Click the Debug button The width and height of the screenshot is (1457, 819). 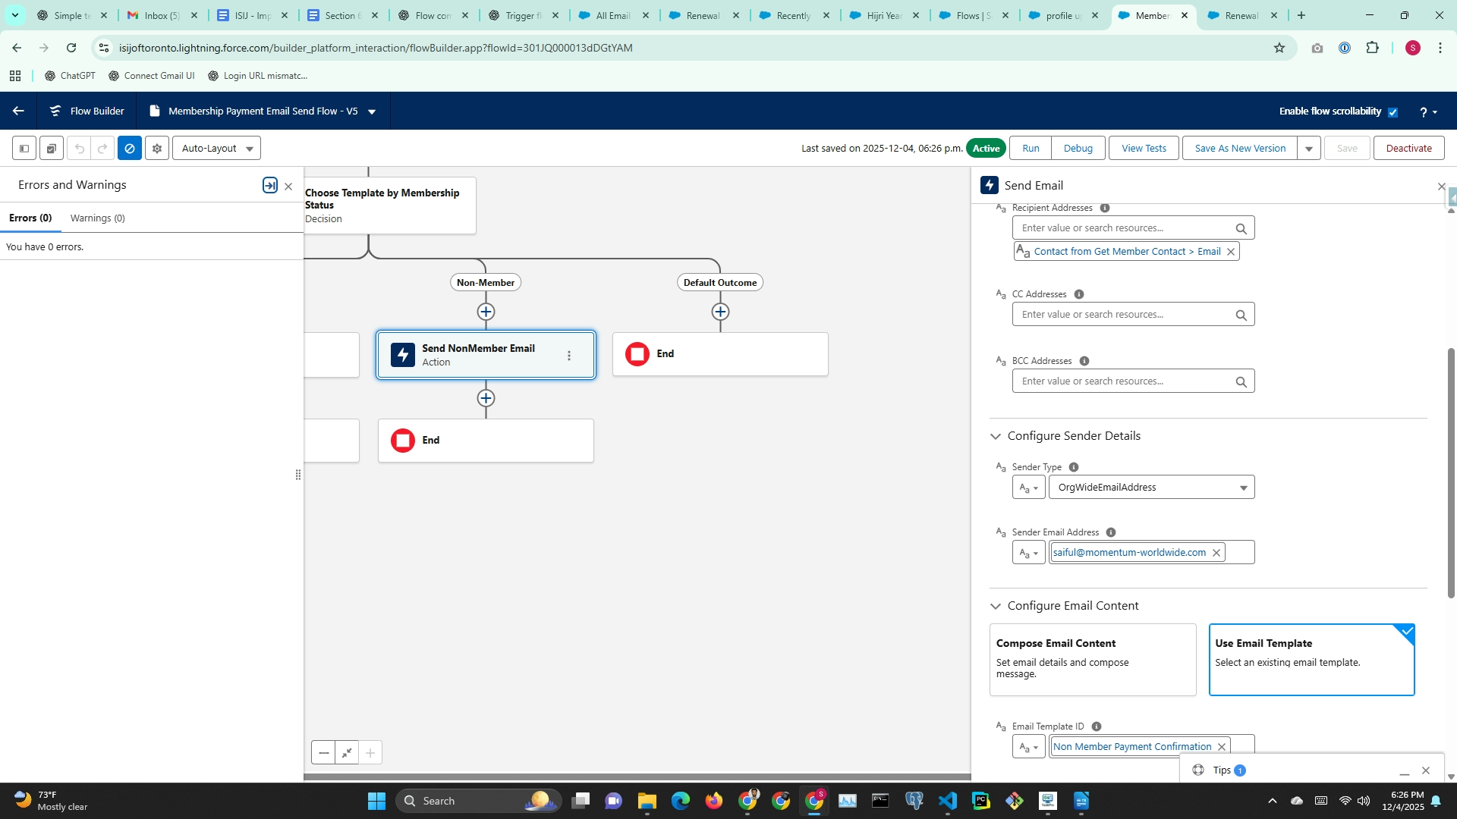(1078, 149)
